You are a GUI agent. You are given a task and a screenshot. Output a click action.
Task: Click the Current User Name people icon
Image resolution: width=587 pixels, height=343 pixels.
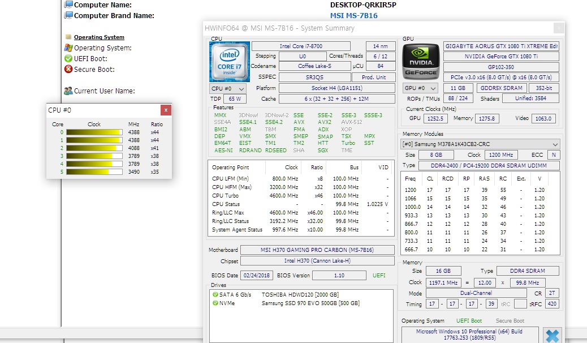click(x=70, y=91)
